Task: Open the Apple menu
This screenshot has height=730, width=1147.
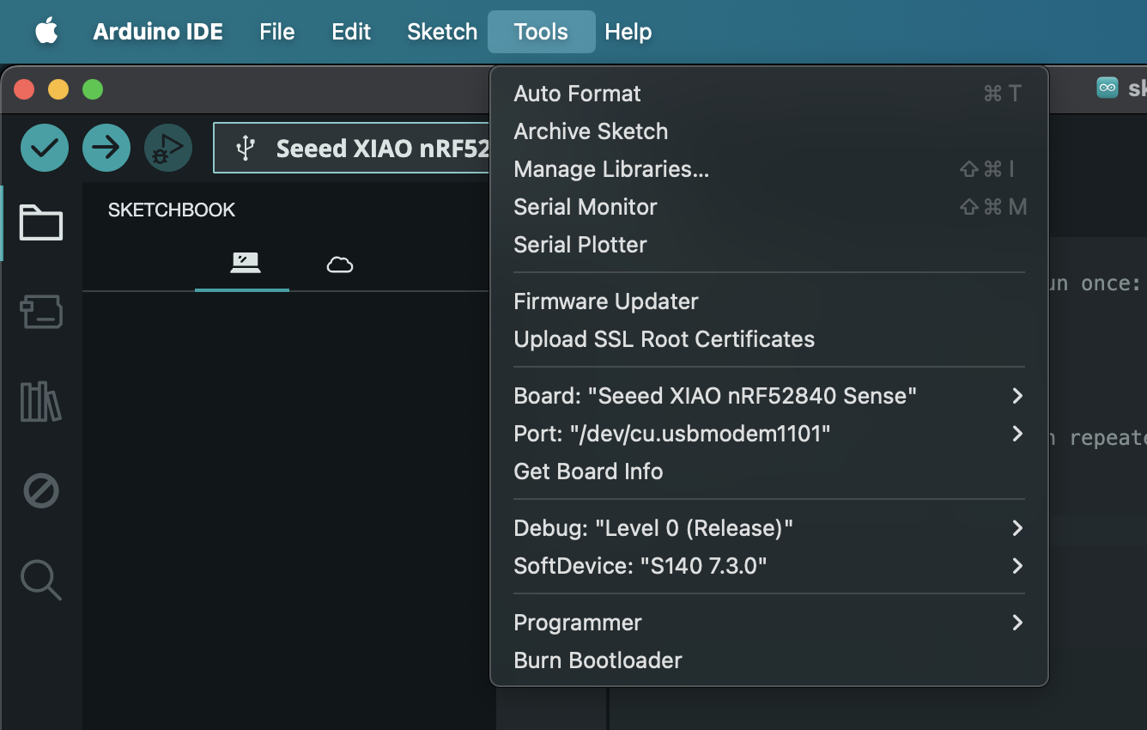Action: point(46,32)
